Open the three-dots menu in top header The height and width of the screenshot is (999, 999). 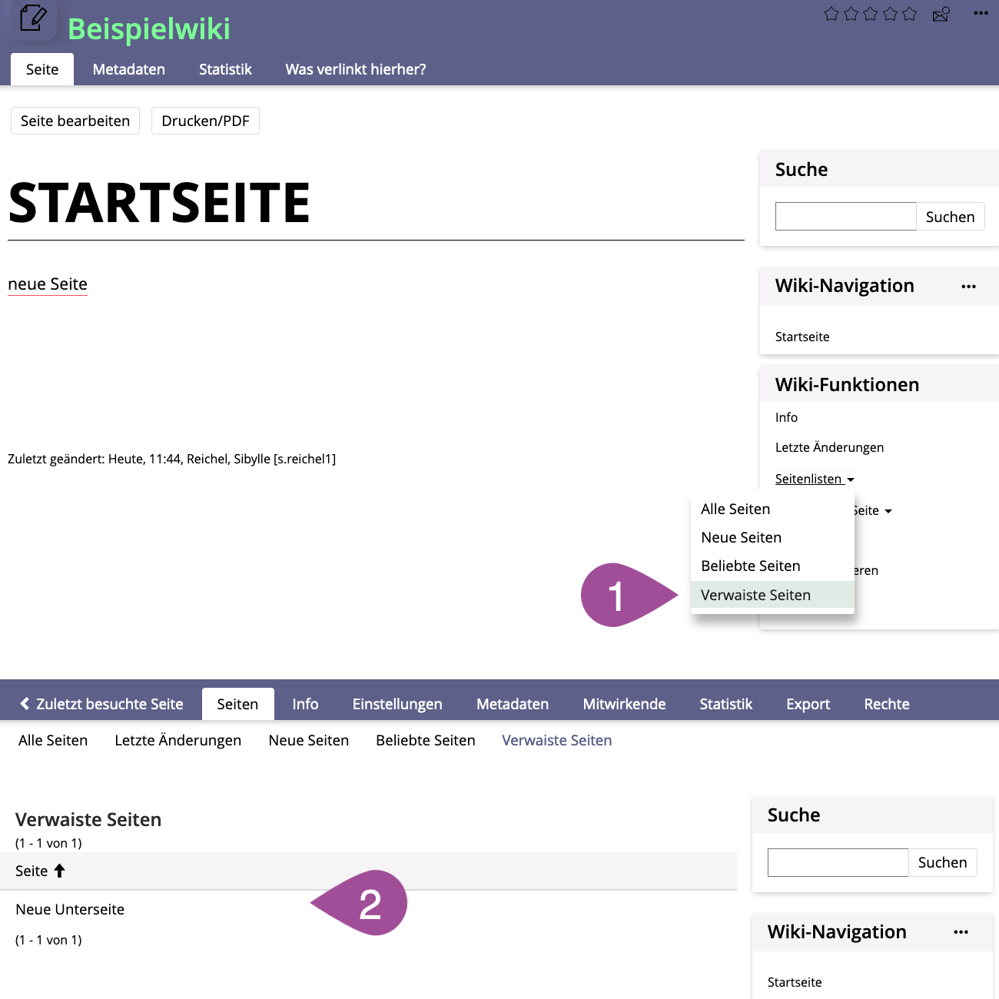tap(981, 13)
